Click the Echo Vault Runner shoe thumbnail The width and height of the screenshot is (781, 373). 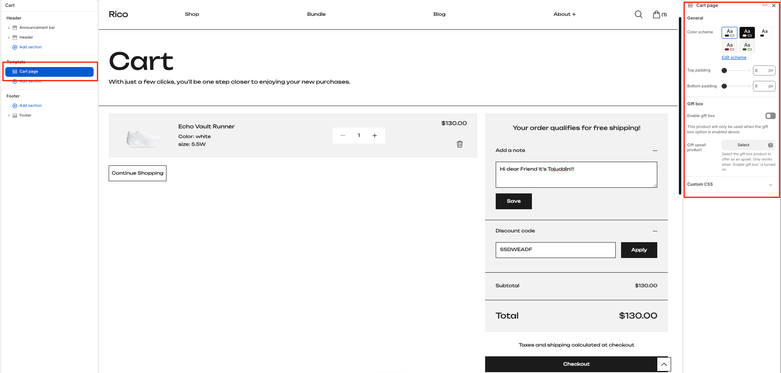tap(143, 138)
